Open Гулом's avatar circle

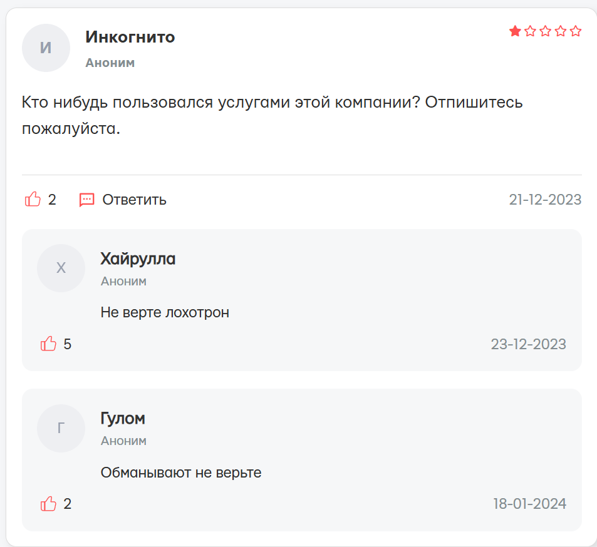pyautogui.click(x=61, y=428)
